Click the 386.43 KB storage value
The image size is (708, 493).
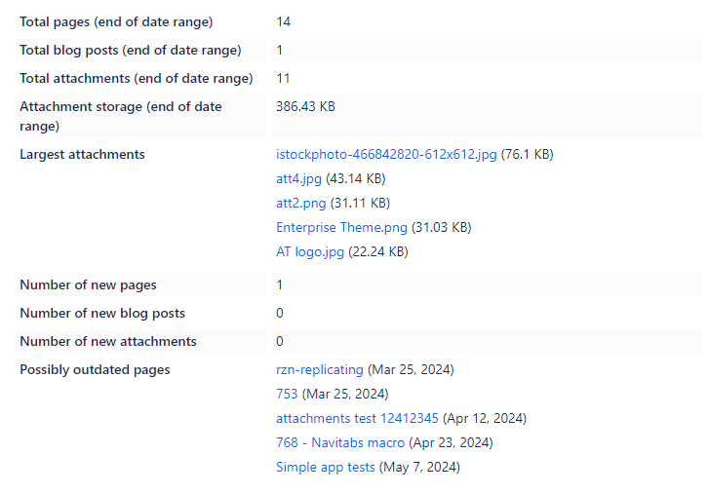pyautogui.click(x=305, y=106)
